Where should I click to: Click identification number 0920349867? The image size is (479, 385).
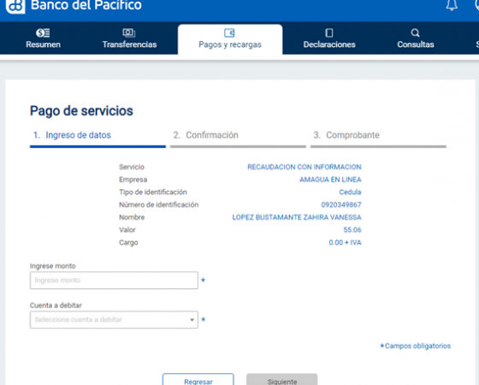tap(341, 204)
